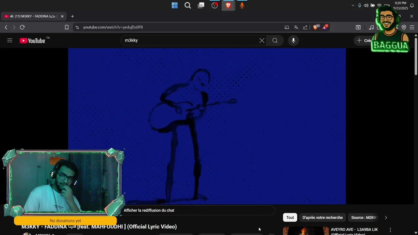Image resolution: width=418 pixels, height=235 pixels.
Task: Click the Créer create button
Action: [363, 40]
